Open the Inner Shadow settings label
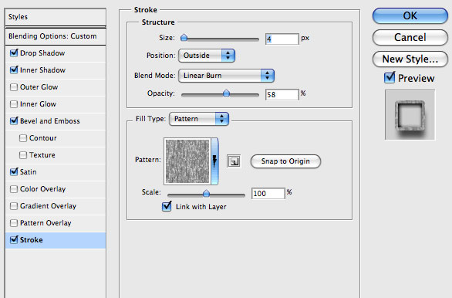The width and height of the screenshot is (452, 298). click(x=42, y=70)
